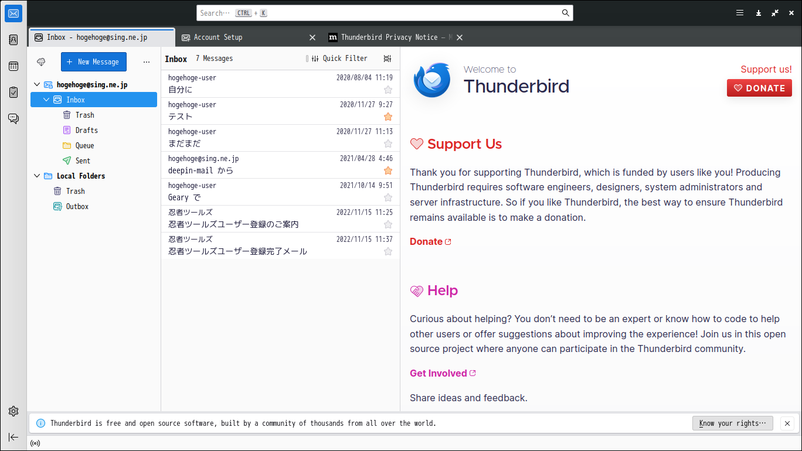Focus the global Search field
The height and width of the screenshot is (451, 802).
[385, 13]
